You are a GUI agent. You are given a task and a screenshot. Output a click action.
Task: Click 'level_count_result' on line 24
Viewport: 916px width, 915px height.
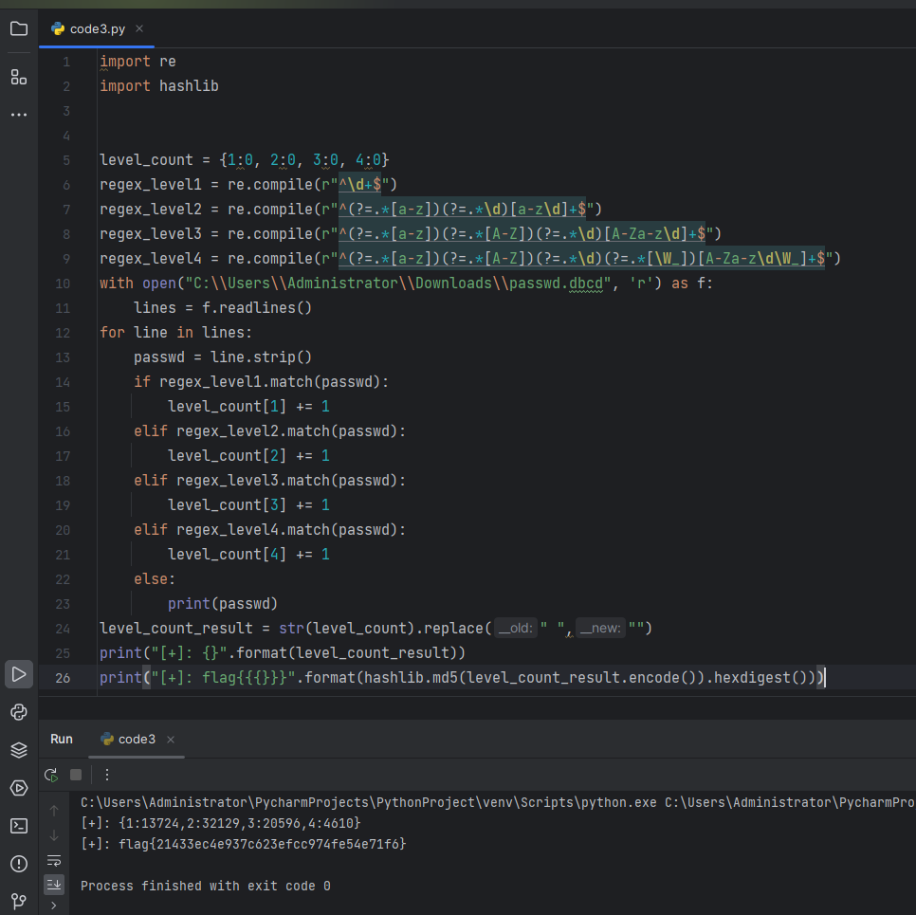click(x=175, y=629)
